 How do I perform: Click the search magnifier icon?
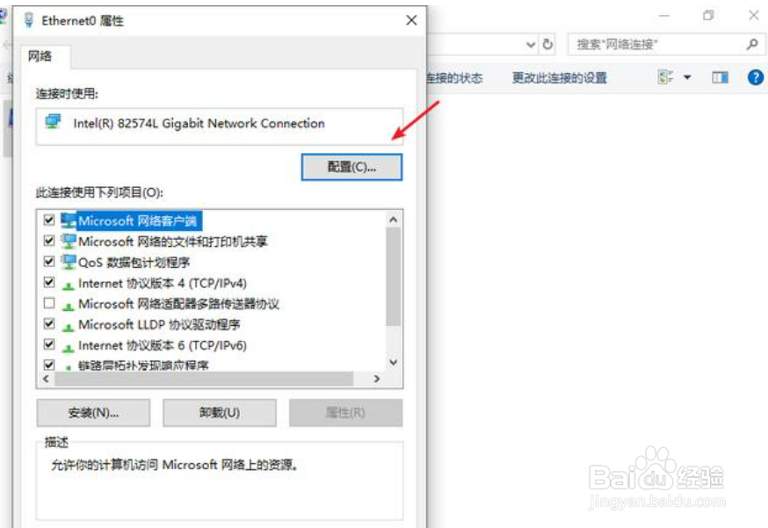(752, 45)
